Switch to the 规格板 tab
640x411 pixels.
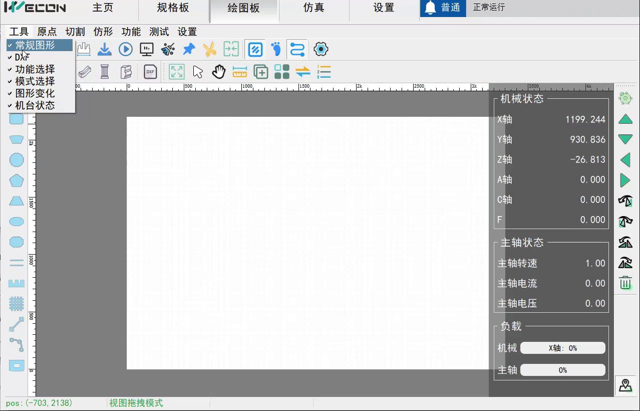coord(173,8)
